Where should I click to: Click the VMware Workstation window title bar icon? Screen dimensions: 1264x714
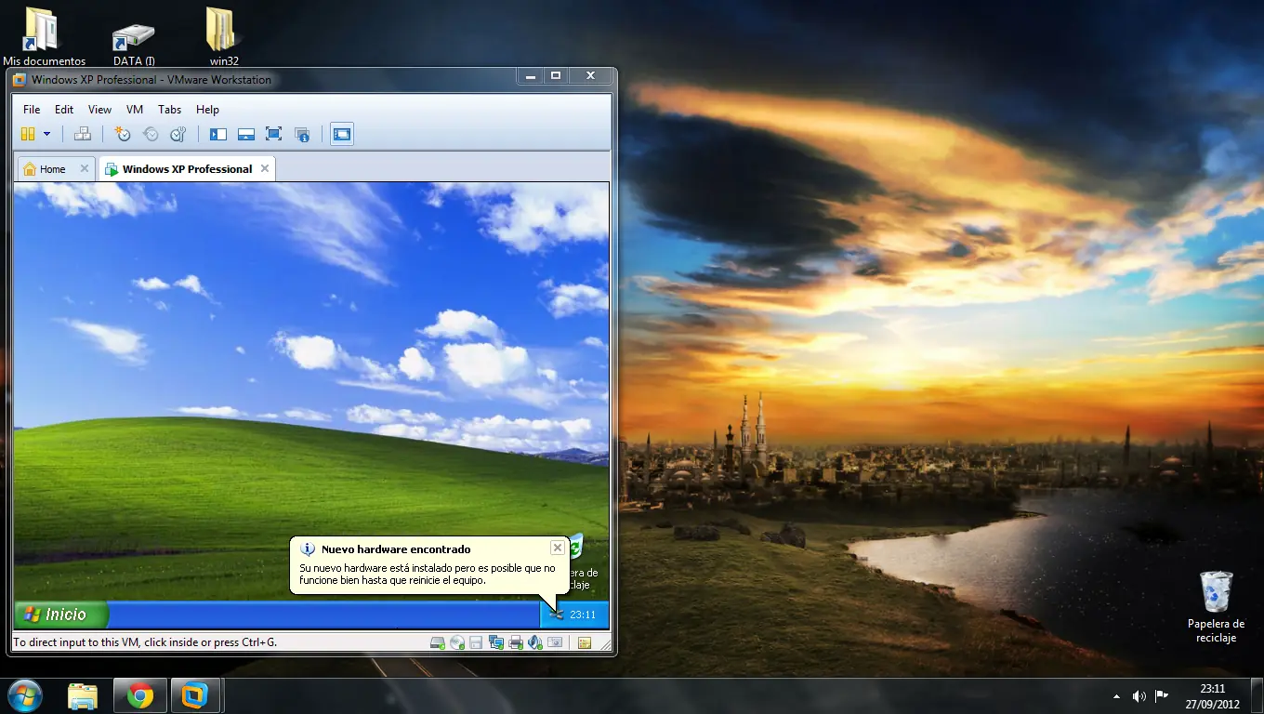tap(20, 80)
